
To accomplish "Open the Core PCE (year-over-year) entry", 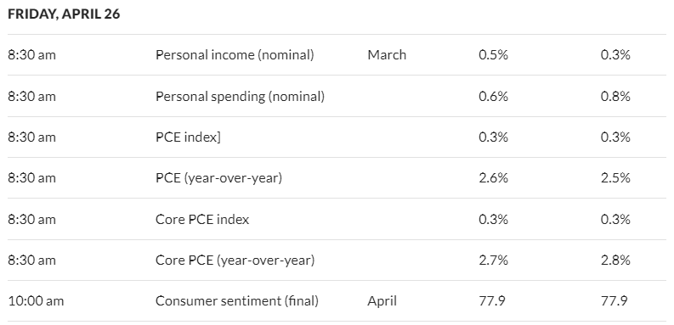I will coord(235,261).
